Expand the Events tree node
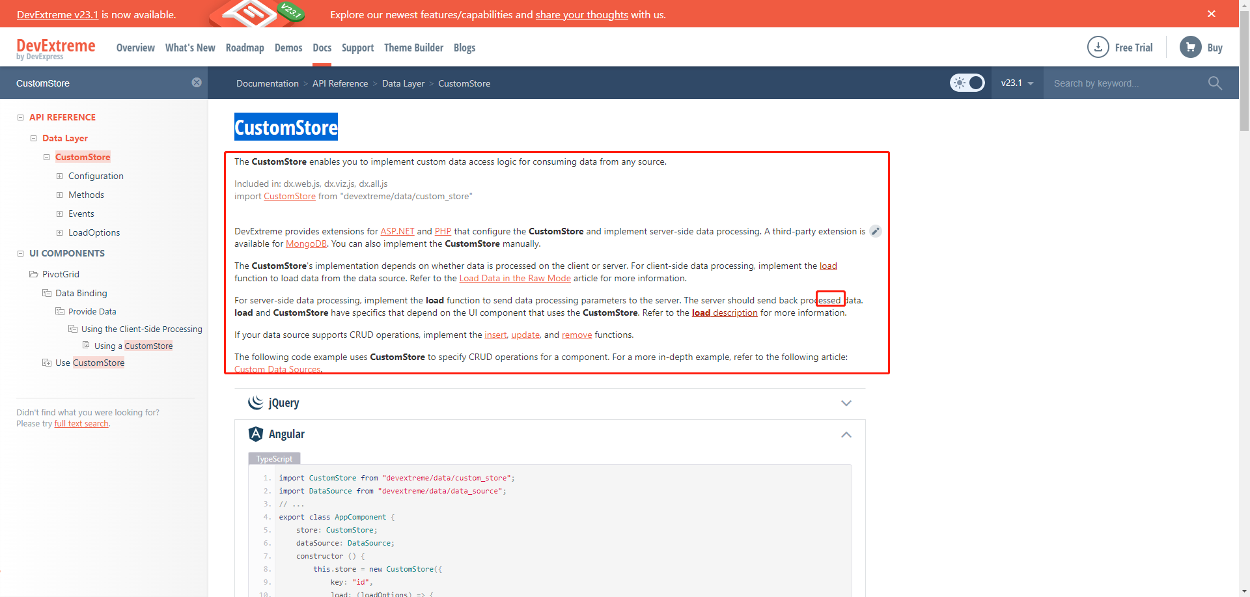The height and width of the screenshot is (597, 1250). tap(59, 214)
